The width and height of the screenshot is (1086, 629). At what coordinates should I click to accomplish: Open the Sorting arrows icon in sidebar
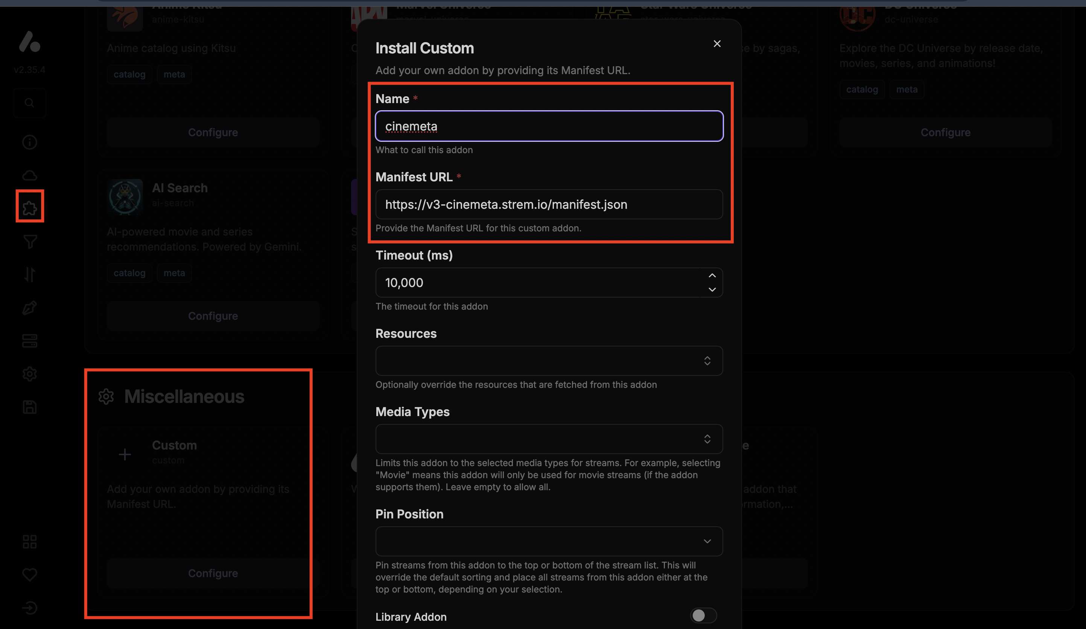pyautogui.click(x=29, y=274)
